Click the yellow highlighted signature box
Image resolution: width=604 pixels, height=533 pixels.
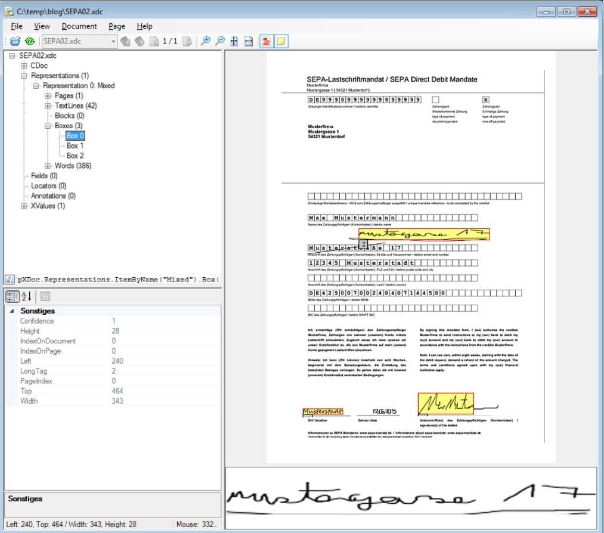point(445,404)
